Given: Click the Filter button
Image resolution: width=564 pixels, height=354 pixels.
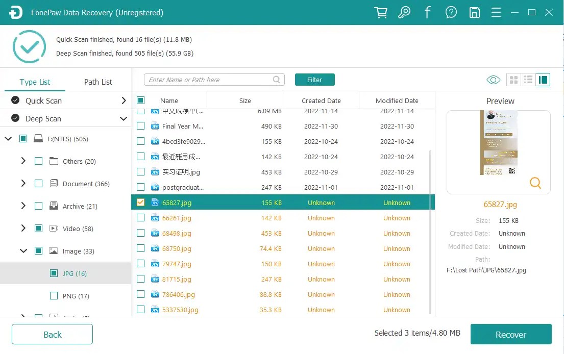Looking at the screenshot, I should pos(315,80).
